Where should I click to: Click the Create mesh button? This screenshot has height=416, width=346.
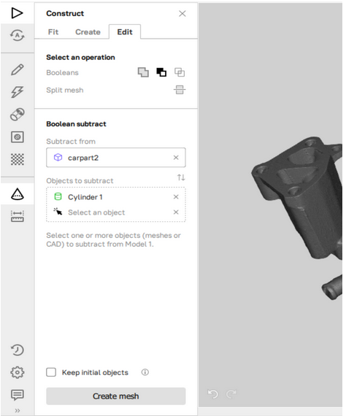pos(116,396)
